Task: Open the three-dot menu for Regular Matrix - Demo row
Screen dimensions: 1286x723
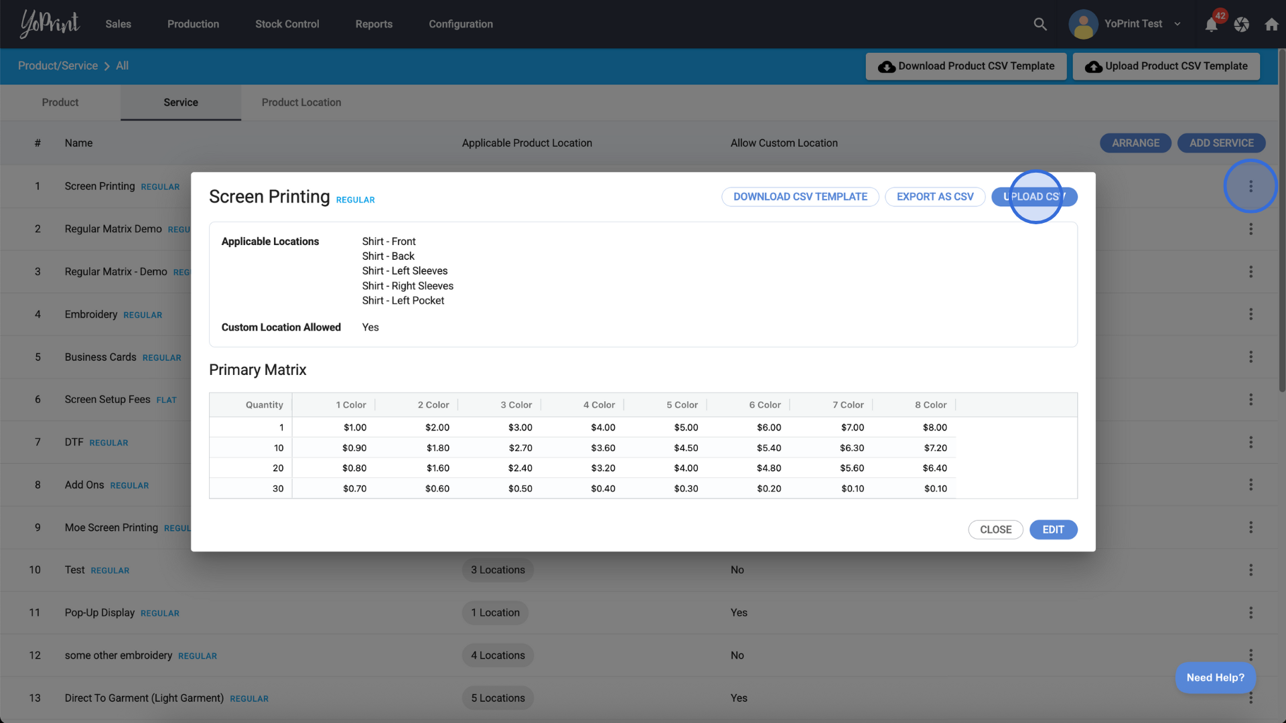Action: tap(1251, 272)
